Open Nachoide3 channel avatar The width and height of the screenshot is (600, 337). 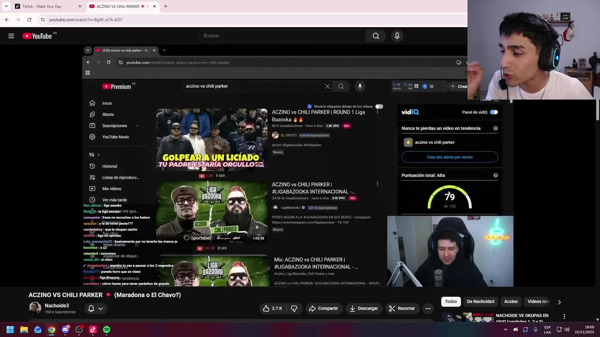coord(35,308)
